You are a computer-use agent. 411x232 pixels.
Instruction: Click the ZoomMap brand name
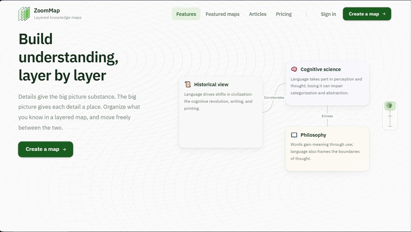(47, 10)
